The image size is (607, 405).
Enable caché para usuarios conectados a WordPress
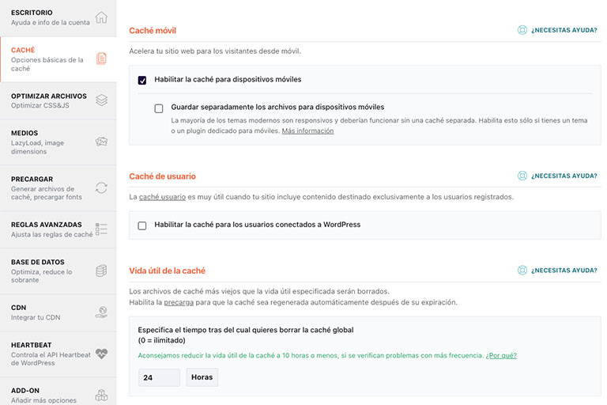pyautogui.click(x=142, y=225)
